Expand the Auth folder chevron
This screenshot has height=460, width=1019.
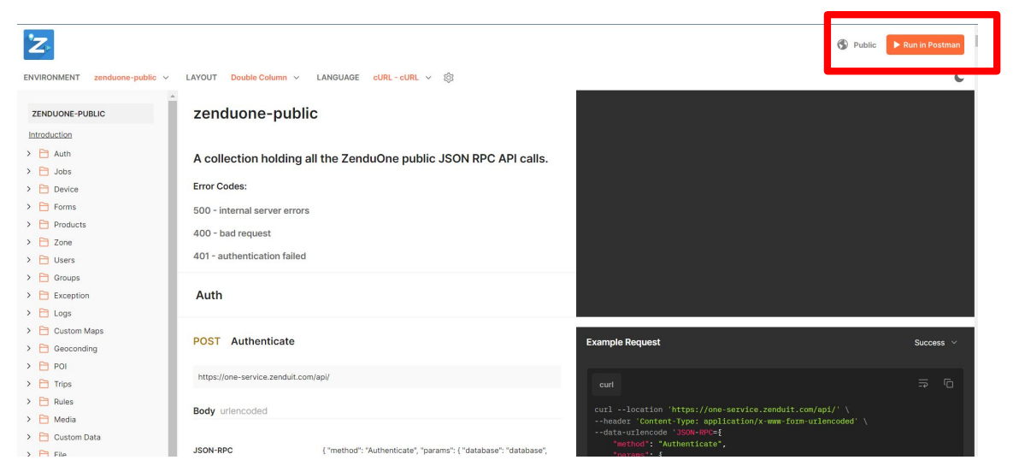click(28, 154)
